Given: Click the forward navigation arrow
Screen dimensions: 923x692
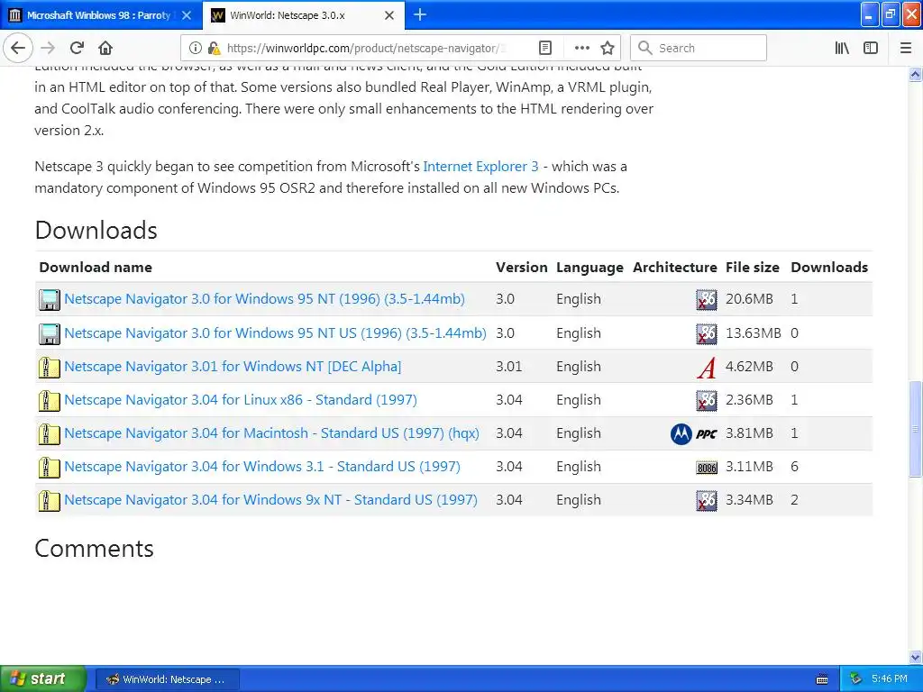Looking at the screenshot, I should pyautogui.click(x=48, y=48).
